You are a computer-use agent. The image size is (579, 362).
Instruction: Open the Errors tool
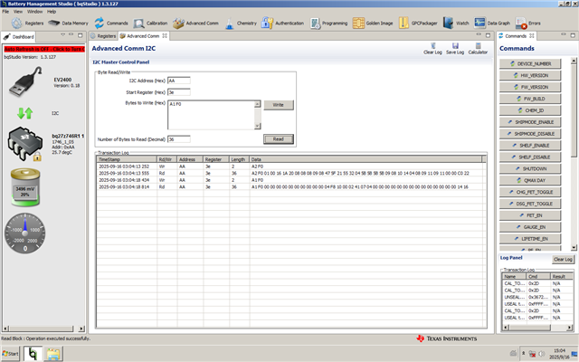coord(527,24)
